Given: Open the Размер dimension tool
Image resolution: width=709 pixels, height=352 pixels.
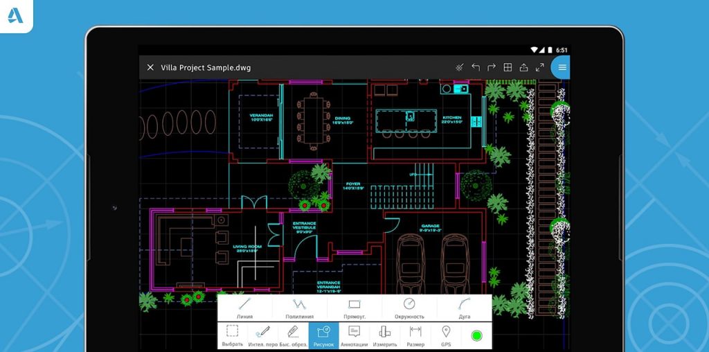Looking at the screenshot, I should (415, 335).
